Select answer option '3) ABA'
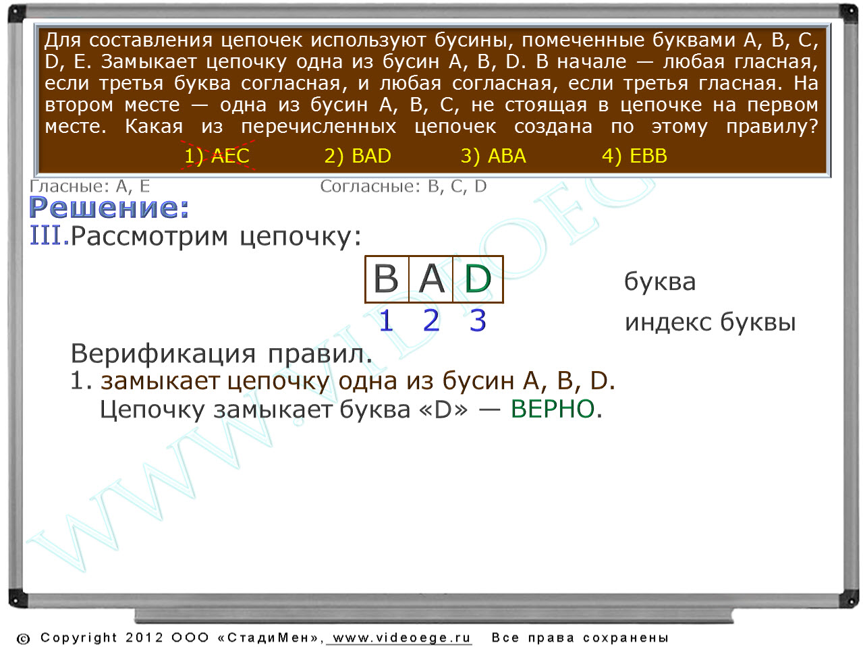863x647 pixels. (x=493, y=156)
